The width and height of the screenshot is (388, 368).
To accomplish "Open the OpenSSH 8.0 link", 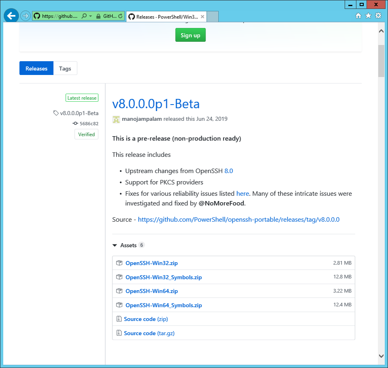I will (x=229, y=171).
